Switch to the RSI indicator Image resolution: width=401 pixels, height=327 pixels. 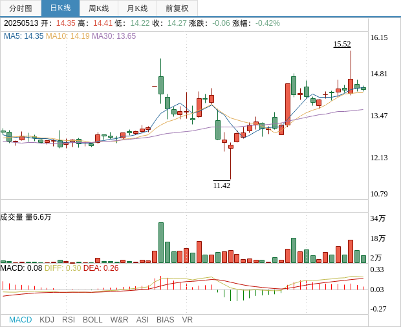coord(69,320)
